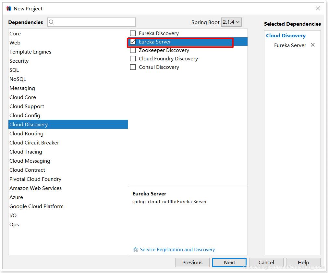Viewport: 328px width, 273px height.
Task: Select the Cloud Contract category
Action: (68, 170)
